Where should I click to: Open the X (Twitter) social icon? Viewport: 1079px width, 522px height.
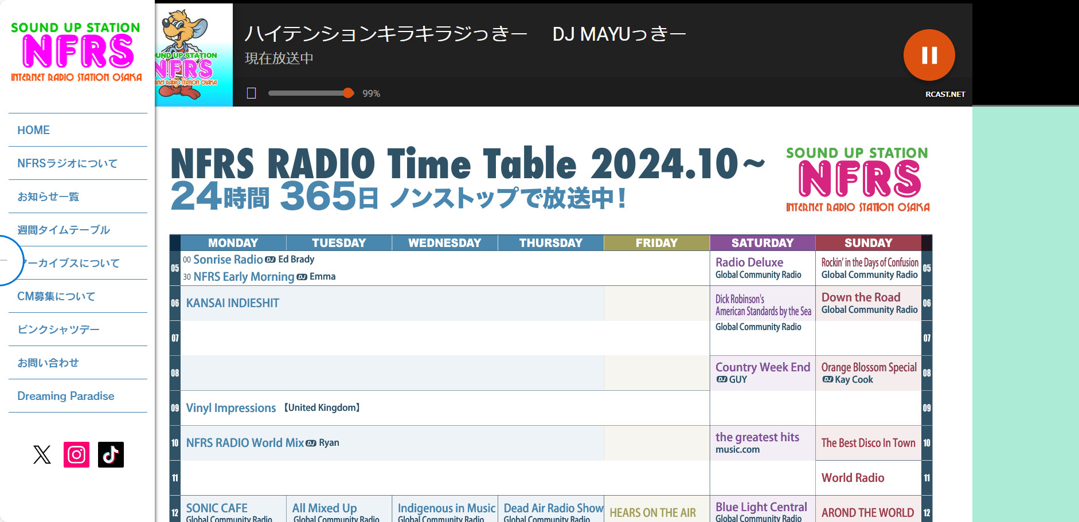(42, 454)
